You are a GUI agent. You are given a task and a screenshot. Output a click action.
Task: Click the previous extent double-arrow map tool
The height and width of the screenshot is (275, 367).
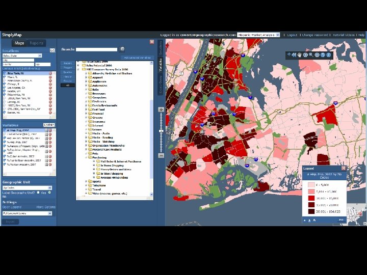[294, 55]
